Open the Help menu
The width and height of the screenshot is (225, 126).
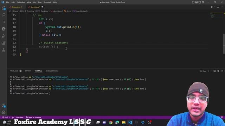[x=55, y=2]
